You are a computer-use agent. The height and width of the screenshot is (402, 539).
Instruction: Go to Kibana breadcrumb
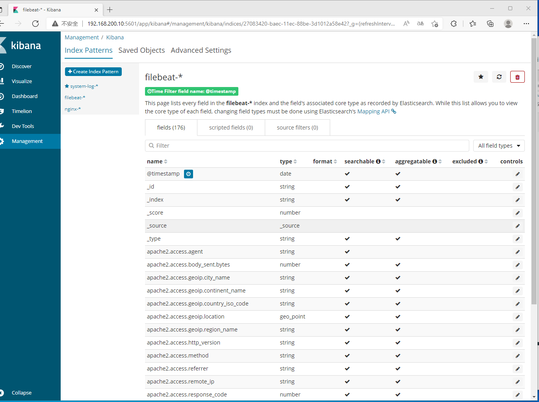pyautogui.click(x=115, y=37)
